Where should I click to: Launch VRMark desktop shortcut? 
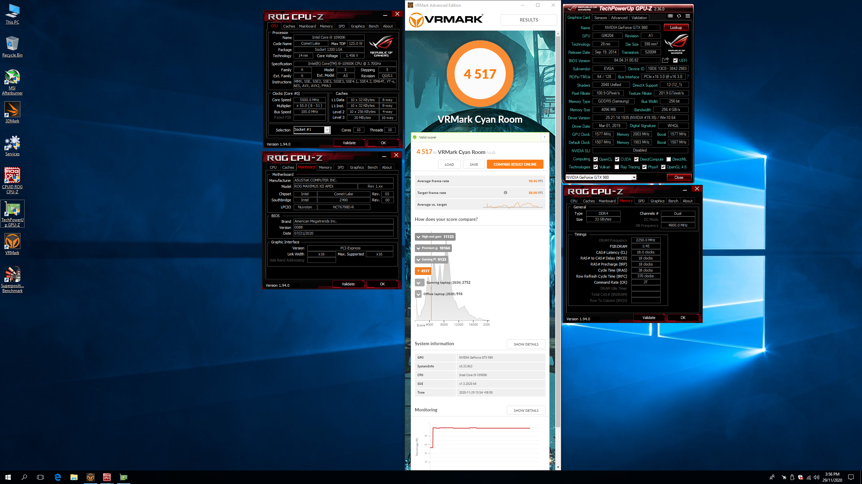12,244
